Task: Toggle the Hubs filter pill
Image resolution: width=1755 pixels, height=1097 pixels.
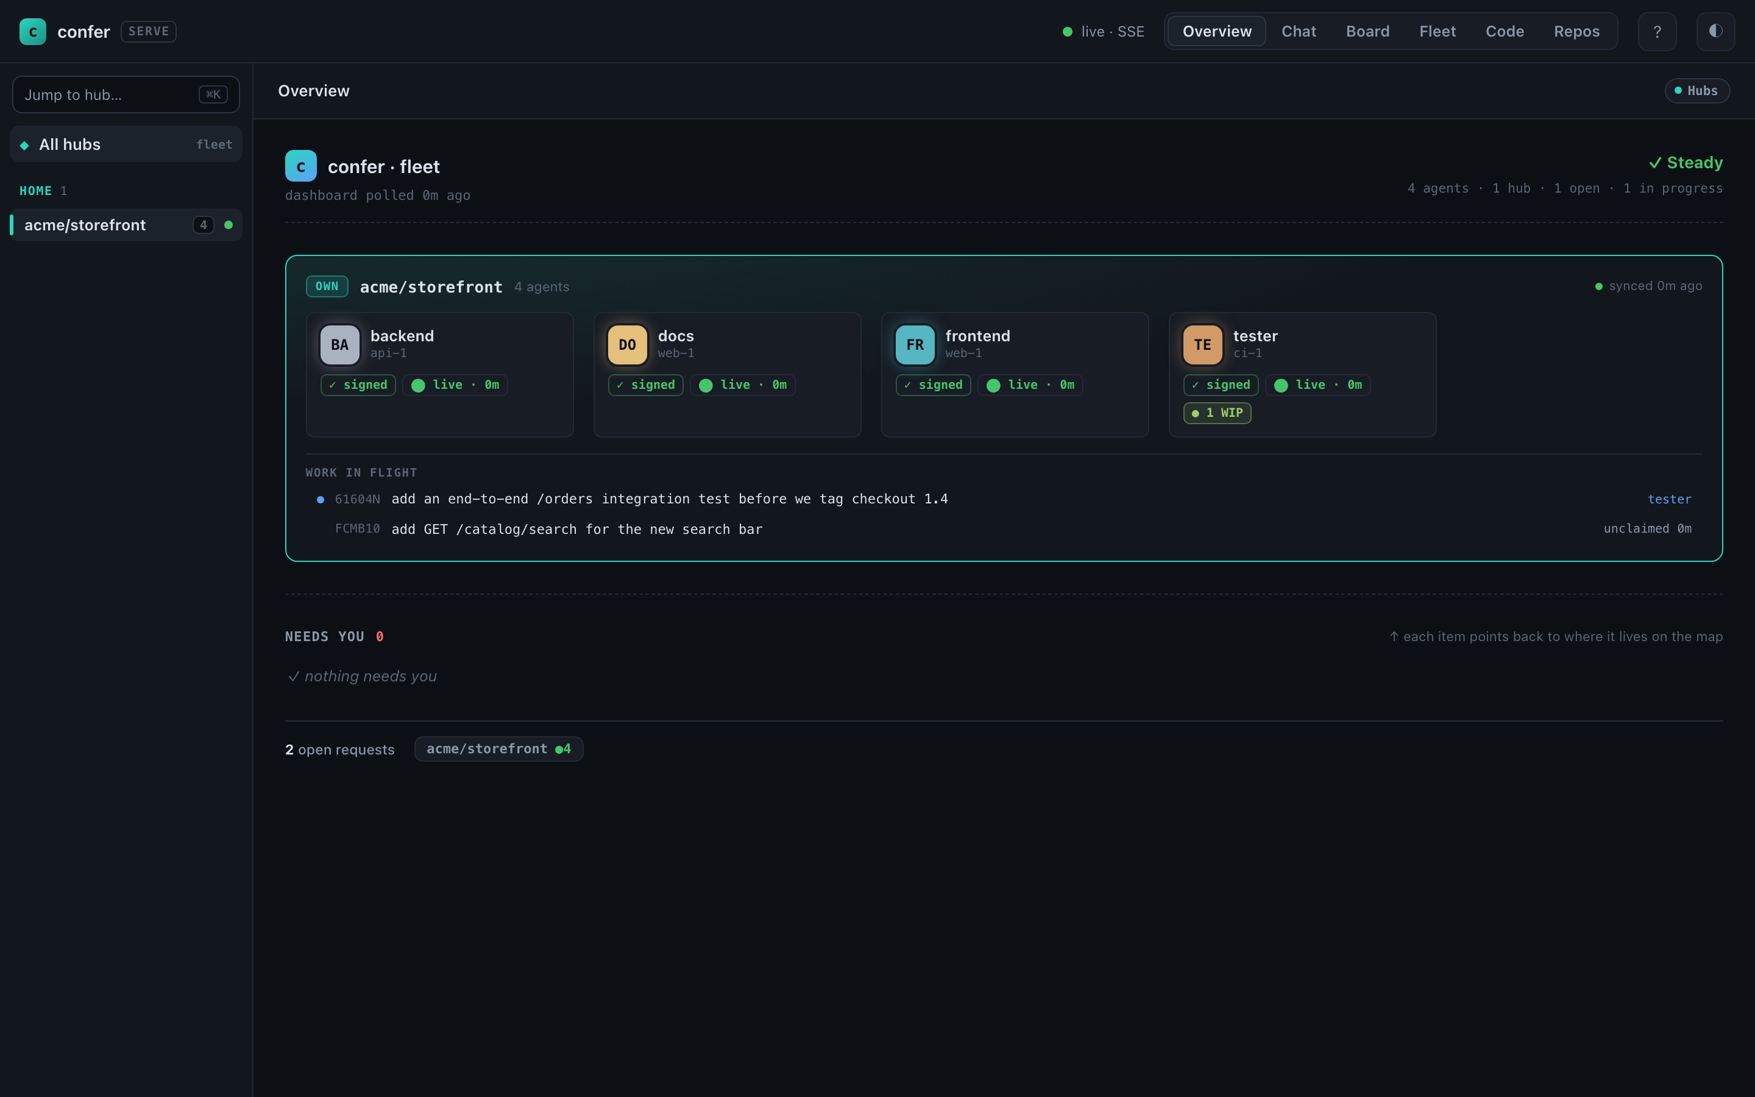Action: (x=1697, y=91)
